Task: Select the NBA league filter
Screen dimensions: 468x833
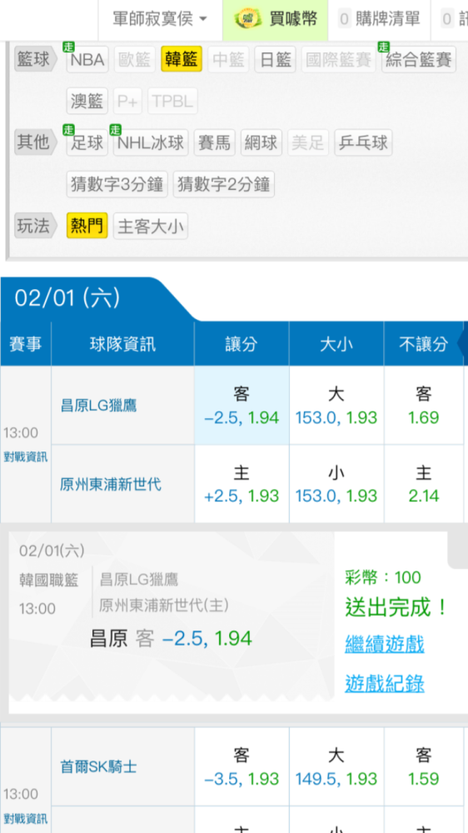Action: 87,59
